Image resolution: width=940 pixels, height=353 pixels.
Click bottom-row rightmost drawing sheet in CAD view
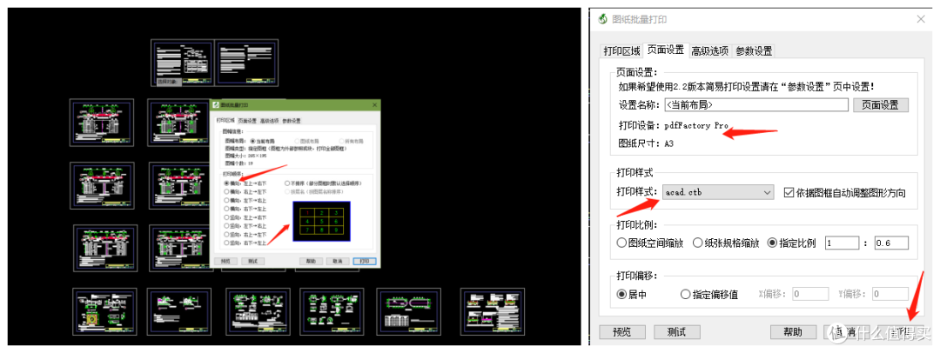(492, 311)
